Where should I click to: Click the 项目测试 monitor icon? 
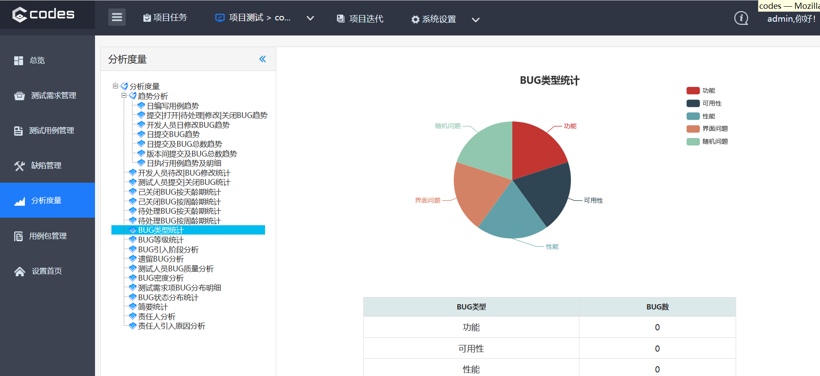pos(220,18)
